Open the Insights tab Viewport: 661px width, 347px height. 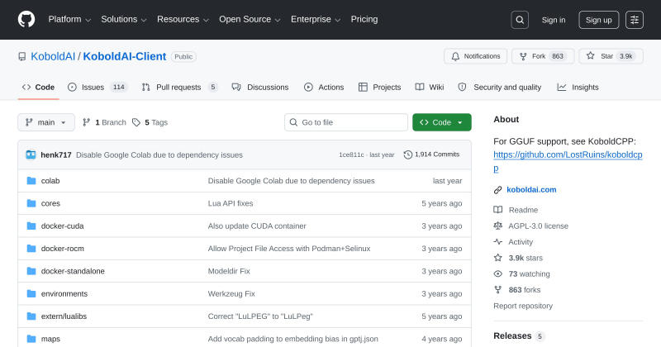[578, 88]
